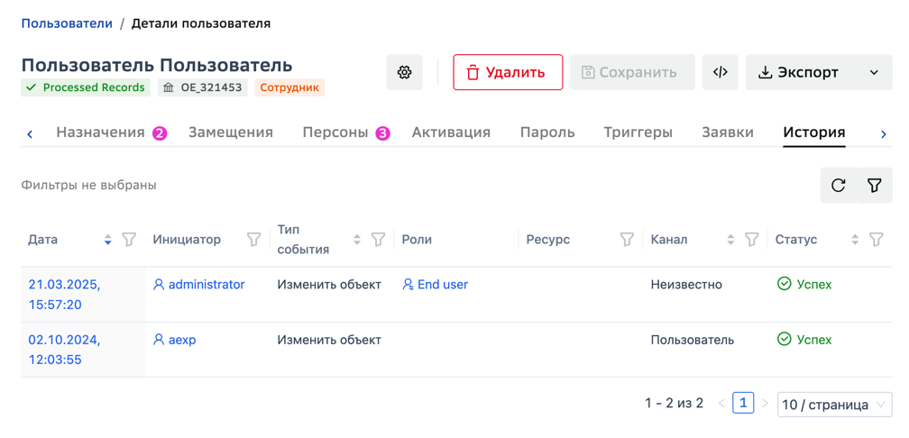This screenshot has height=438, width=909.
Task: Click the Удалить button
Action: tap(508, 72)
